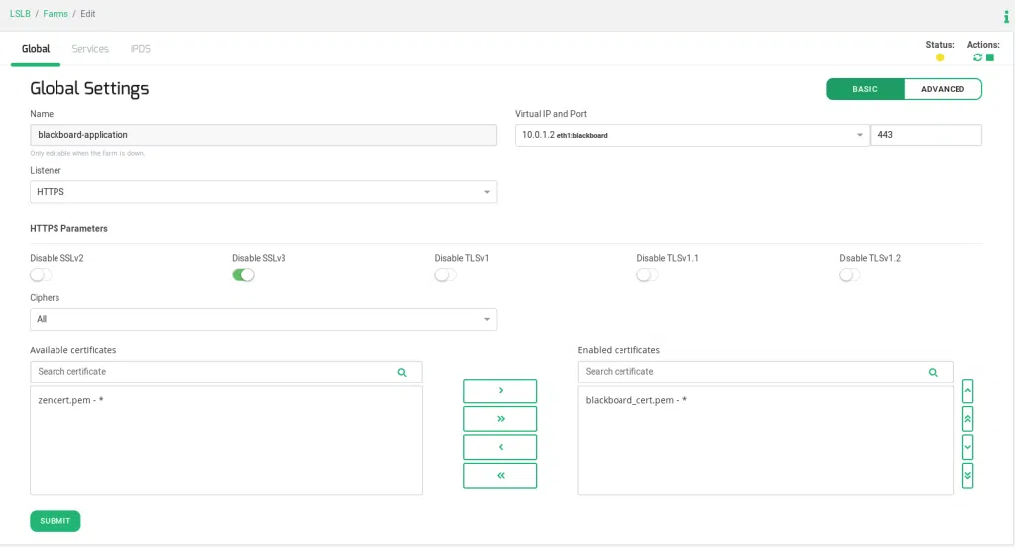The width and height of the screenshot is (1015, 547).
Task: Remove selected certificate from enabled list
Action: point(500,447)
